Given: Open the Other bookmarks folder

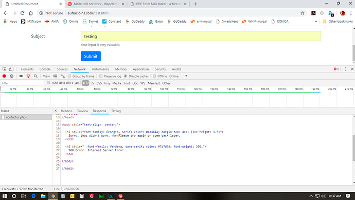Looking at the screenshot, I should 338,22.
